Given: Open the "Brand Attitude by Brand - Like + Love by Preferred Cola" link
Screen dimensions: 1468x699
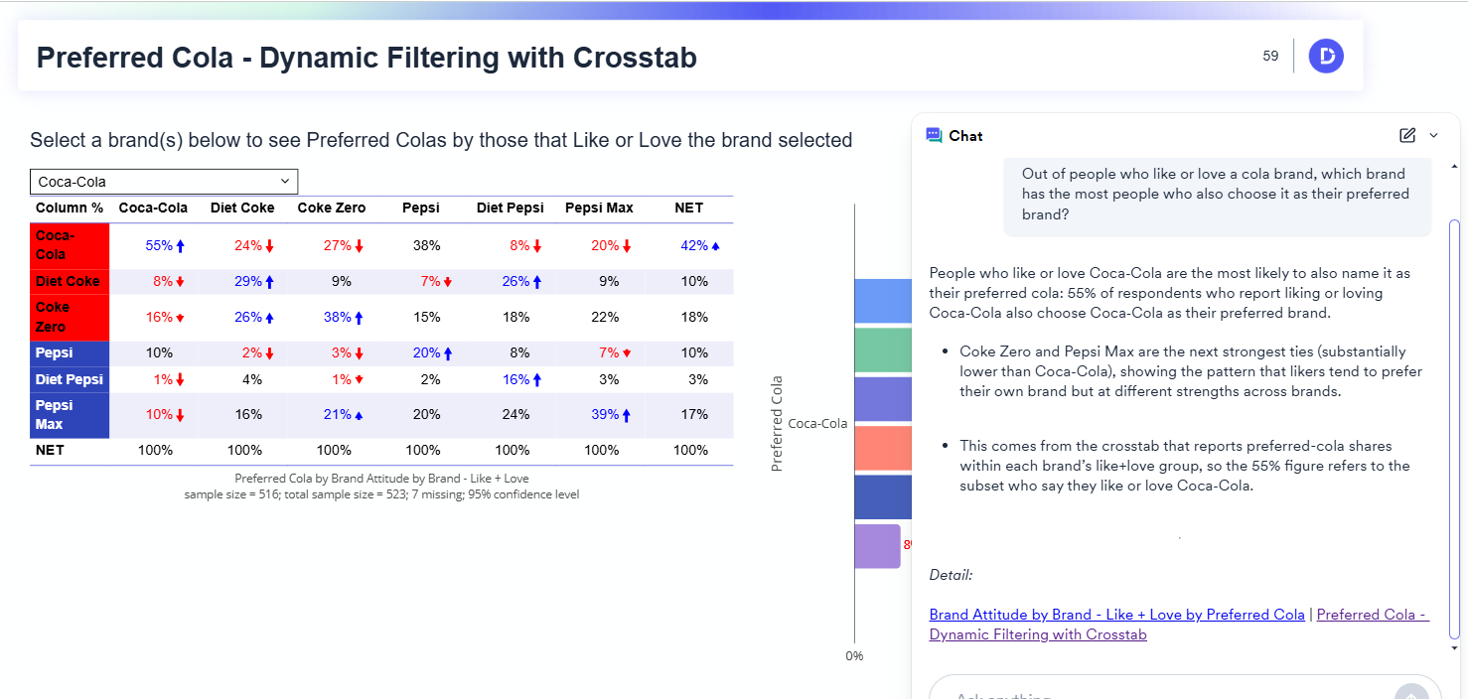Looking at the screenshot, I should (x=1116, y=615).
